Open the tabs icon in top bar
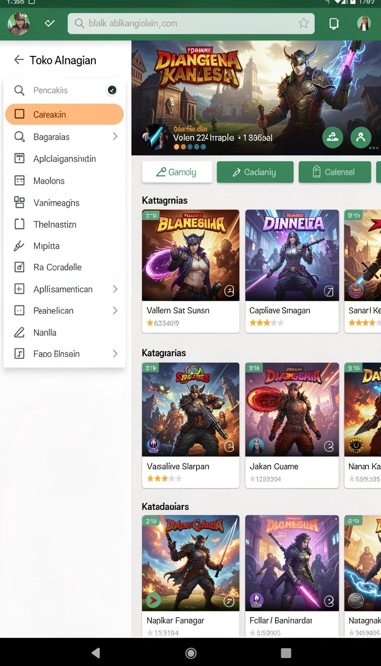The height and width of the screenshot is (666, 381). point(334,23)
